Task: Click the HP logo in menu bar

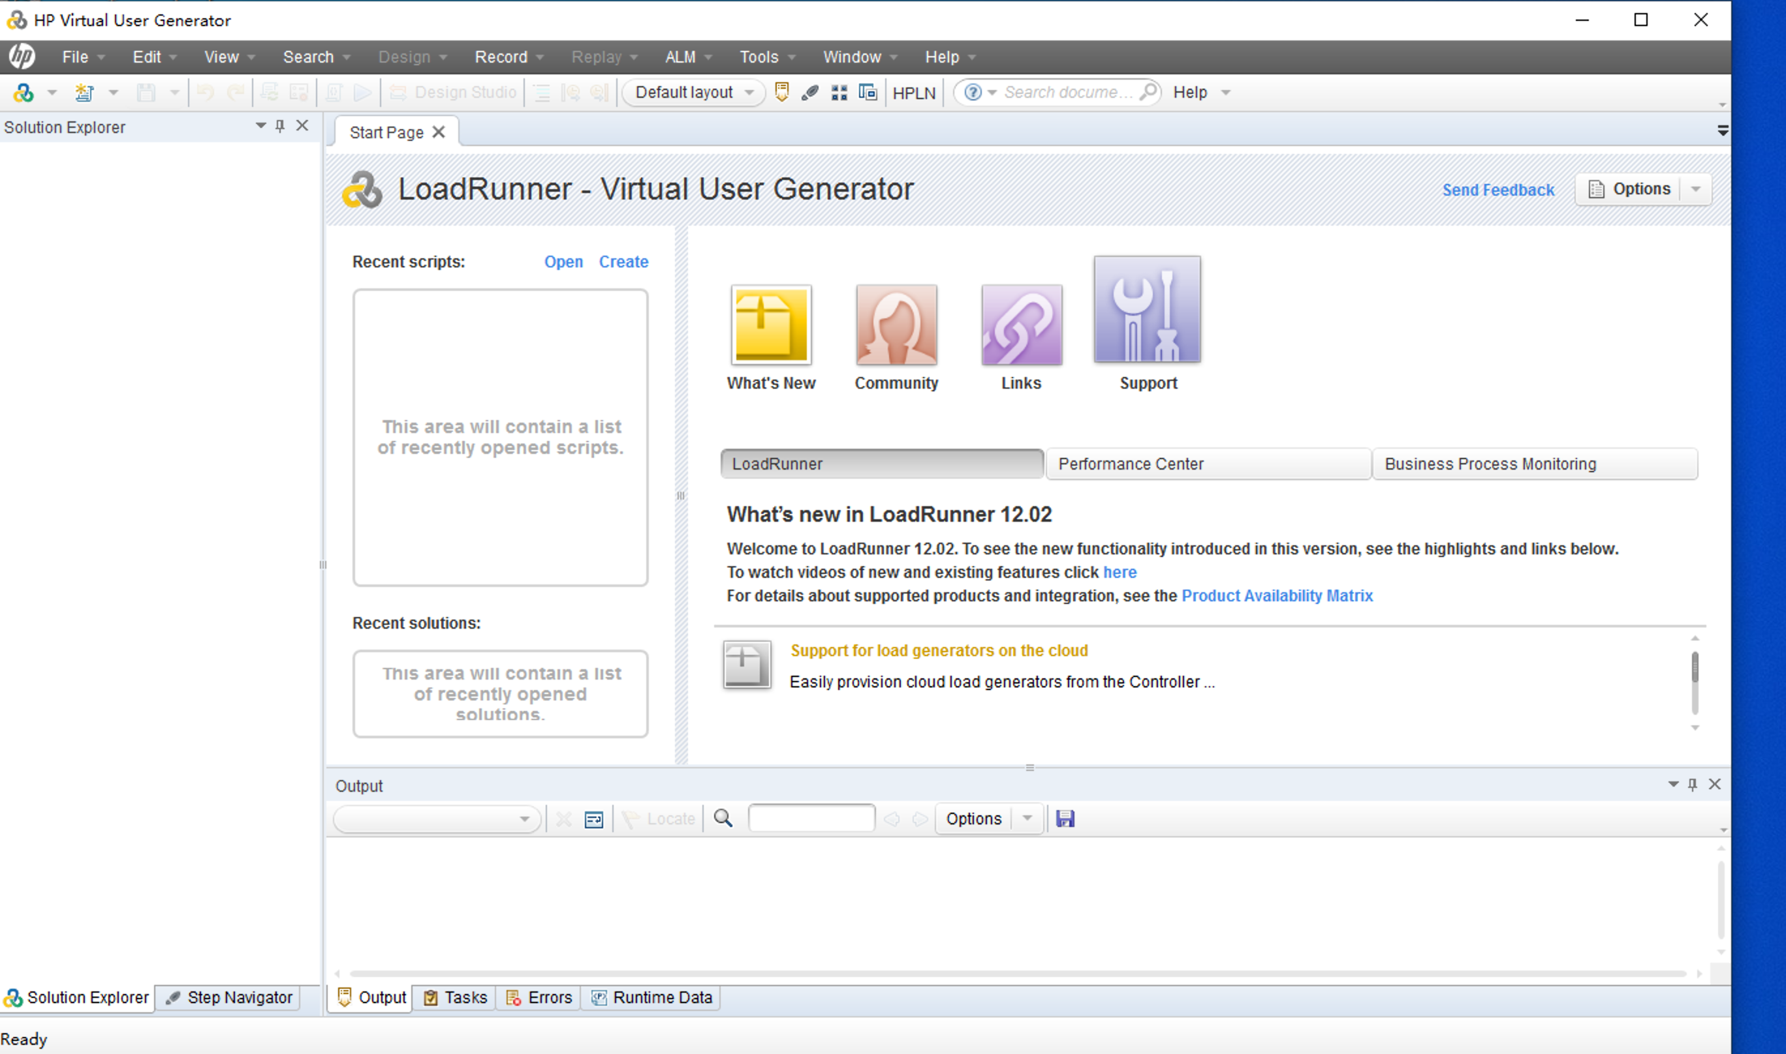Action: click(x=22, y=56)
